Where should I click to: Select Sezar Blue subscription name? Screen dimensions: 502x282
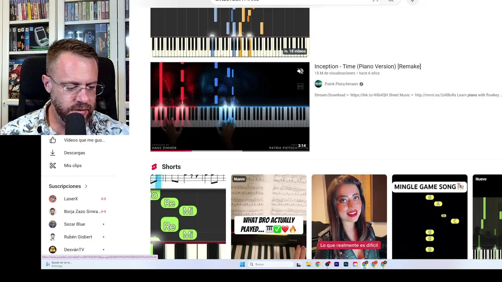(x=75, y=224)
